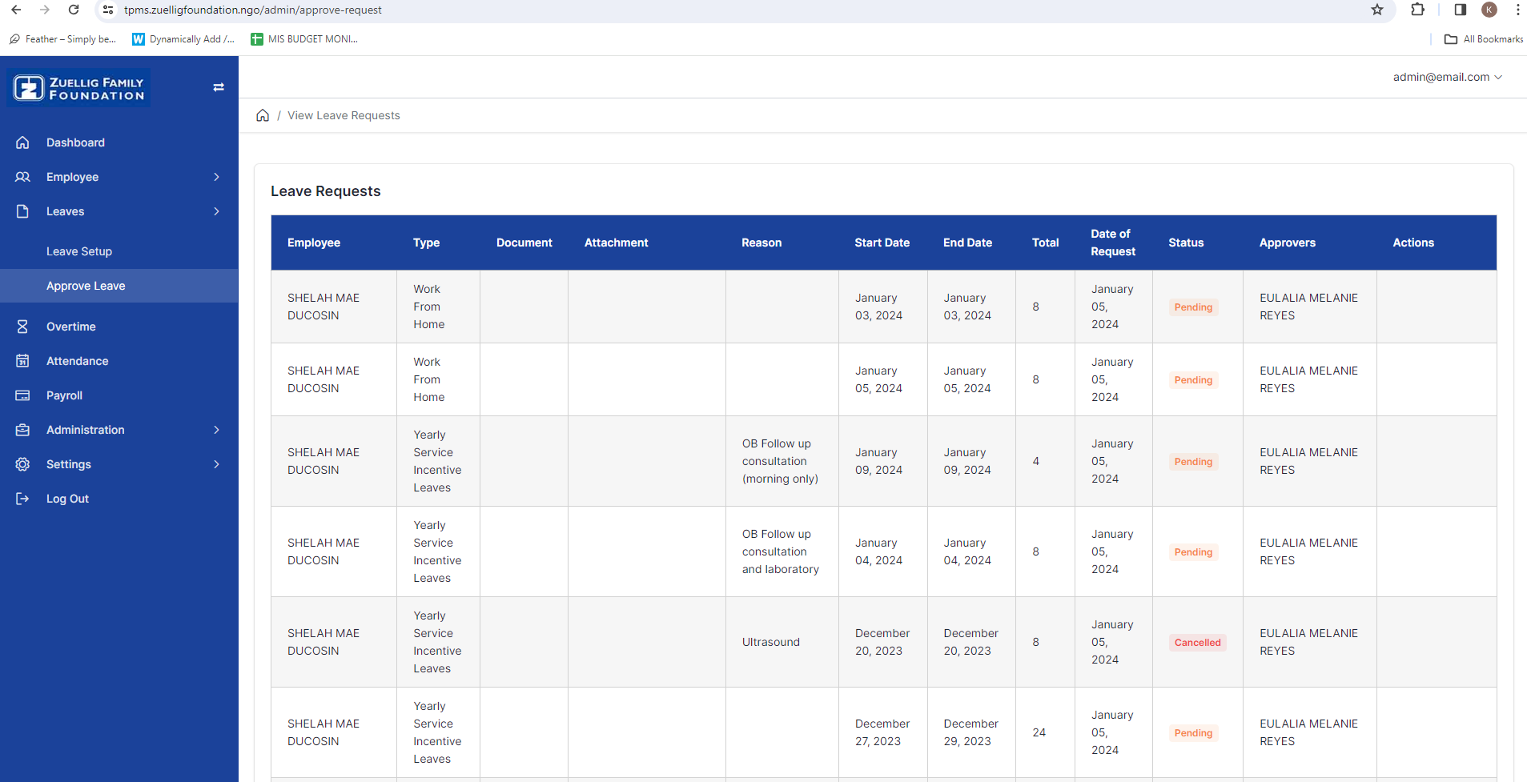Open MIS BUDGET MONI bookmark

tap(304, 39)
